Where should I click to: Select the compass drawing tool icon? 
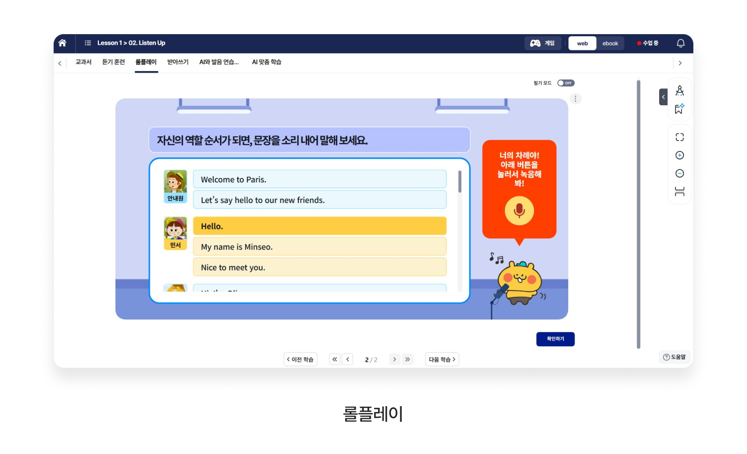click(x=680, y=90)
